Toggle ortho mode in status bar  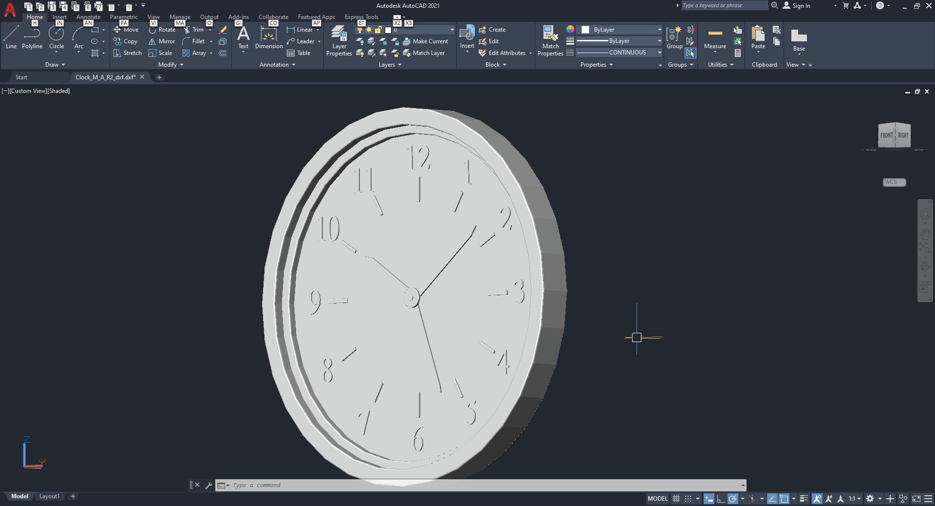[721, 499]
